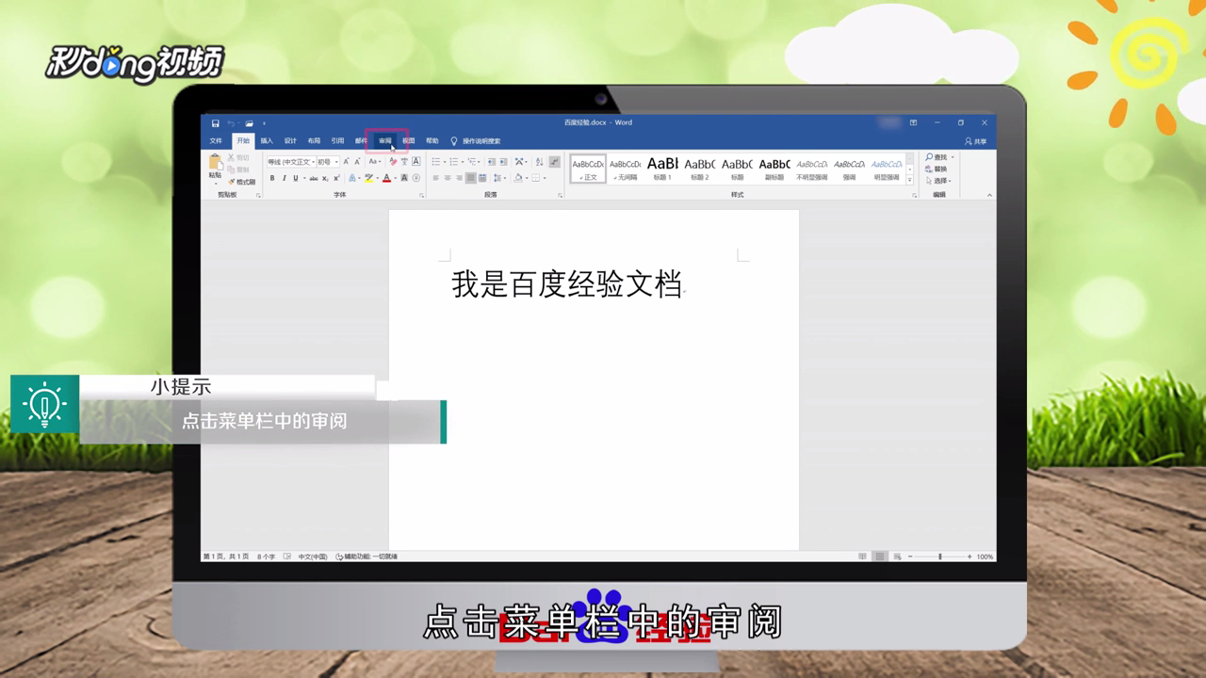Toggle show paragraph marks
This screenshot has height=678, width=1206.
click(x=554, y=162)
